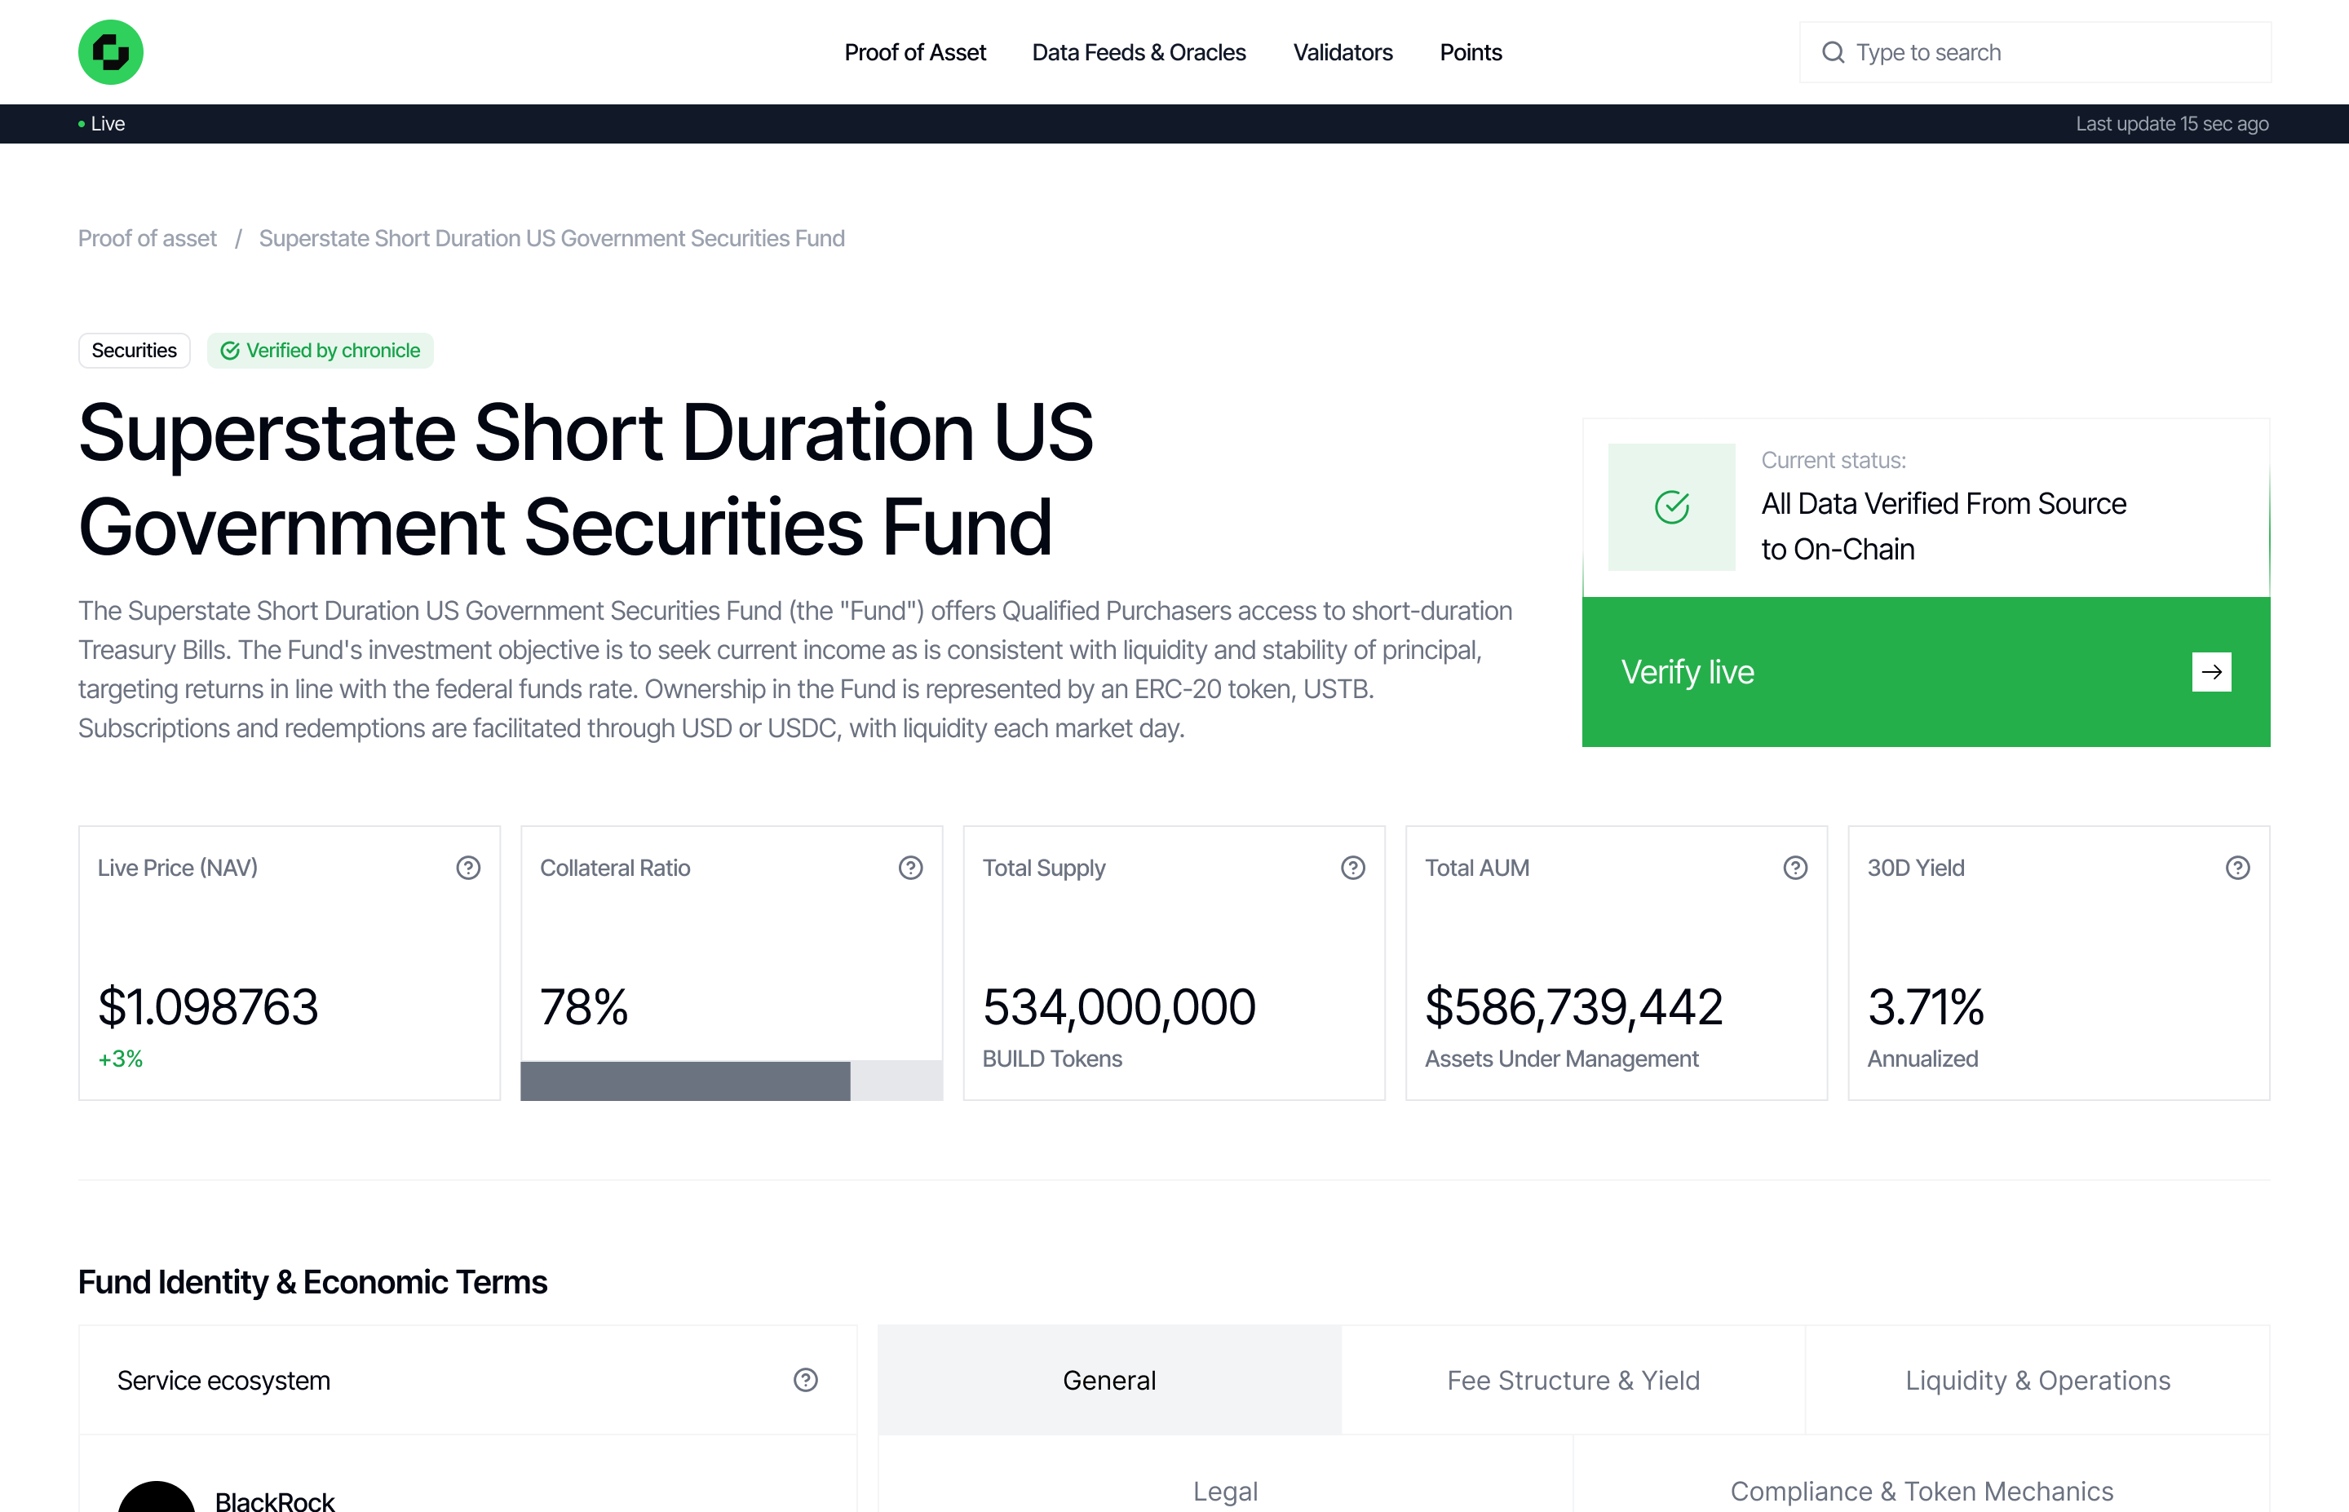Open the Data Feeds & Oracles menu item
Screen dimensions: 2349x1512
tap(1139, 52)
